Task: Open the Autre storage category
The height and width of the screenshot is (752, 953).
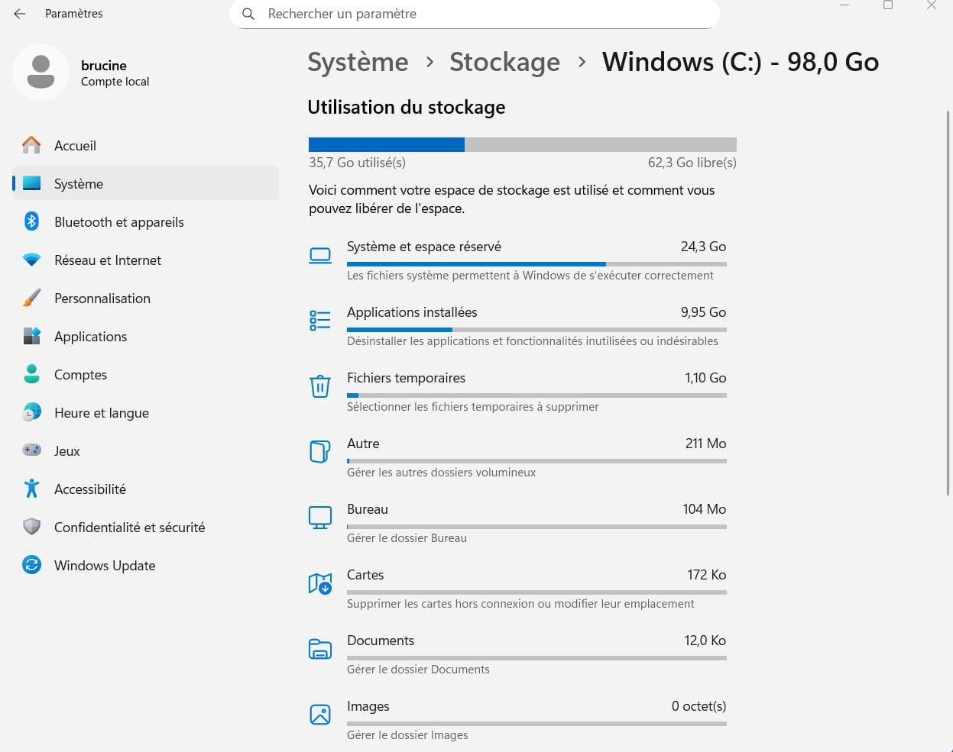Action: click(517, 457)
